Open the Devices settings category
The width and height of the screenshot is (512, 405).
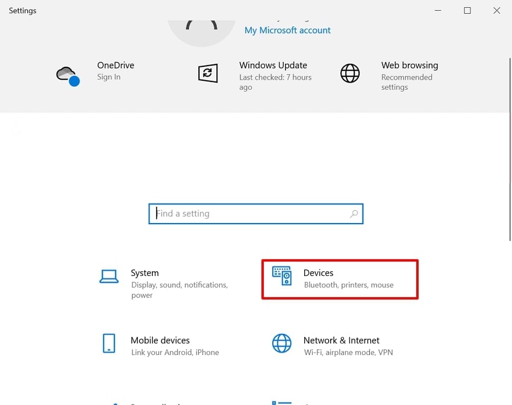click(339, 279)
